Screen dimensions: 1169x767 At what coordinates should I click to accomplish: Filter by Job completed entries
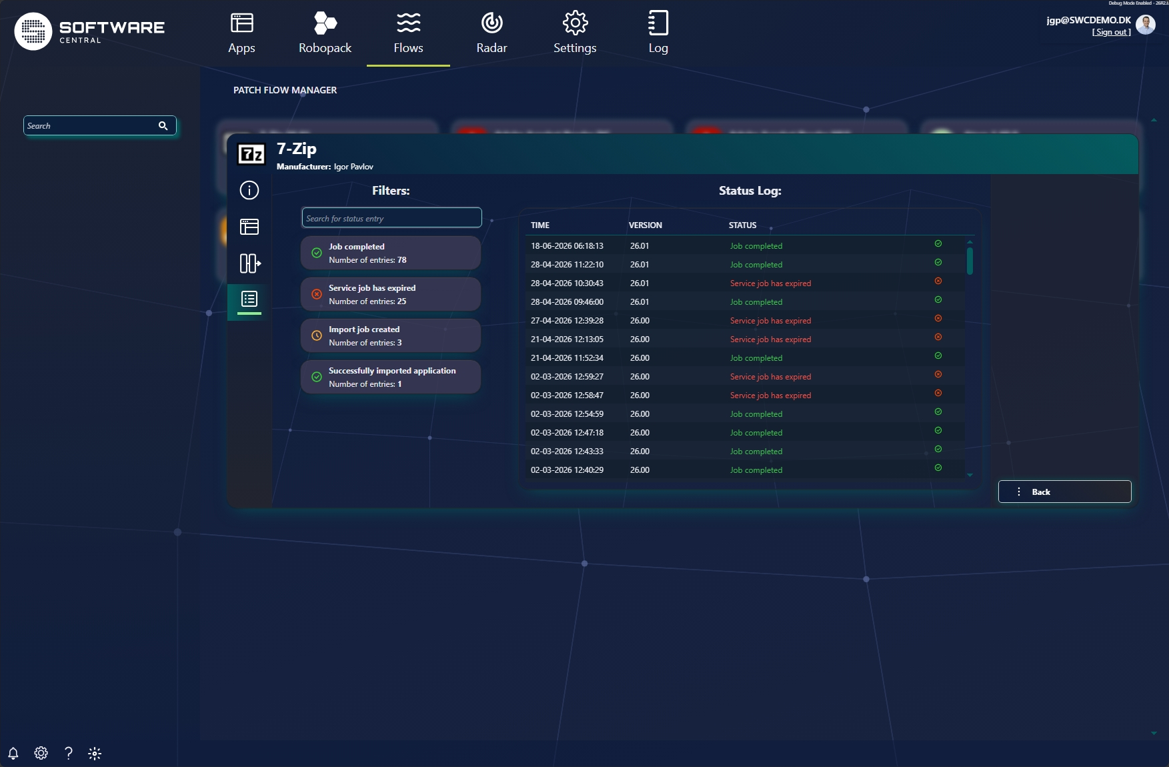tap(391, 253)
